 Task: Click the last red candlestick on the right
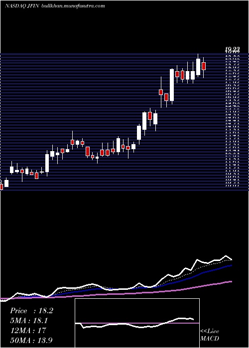pyautogui.click(x=203, y=66)
